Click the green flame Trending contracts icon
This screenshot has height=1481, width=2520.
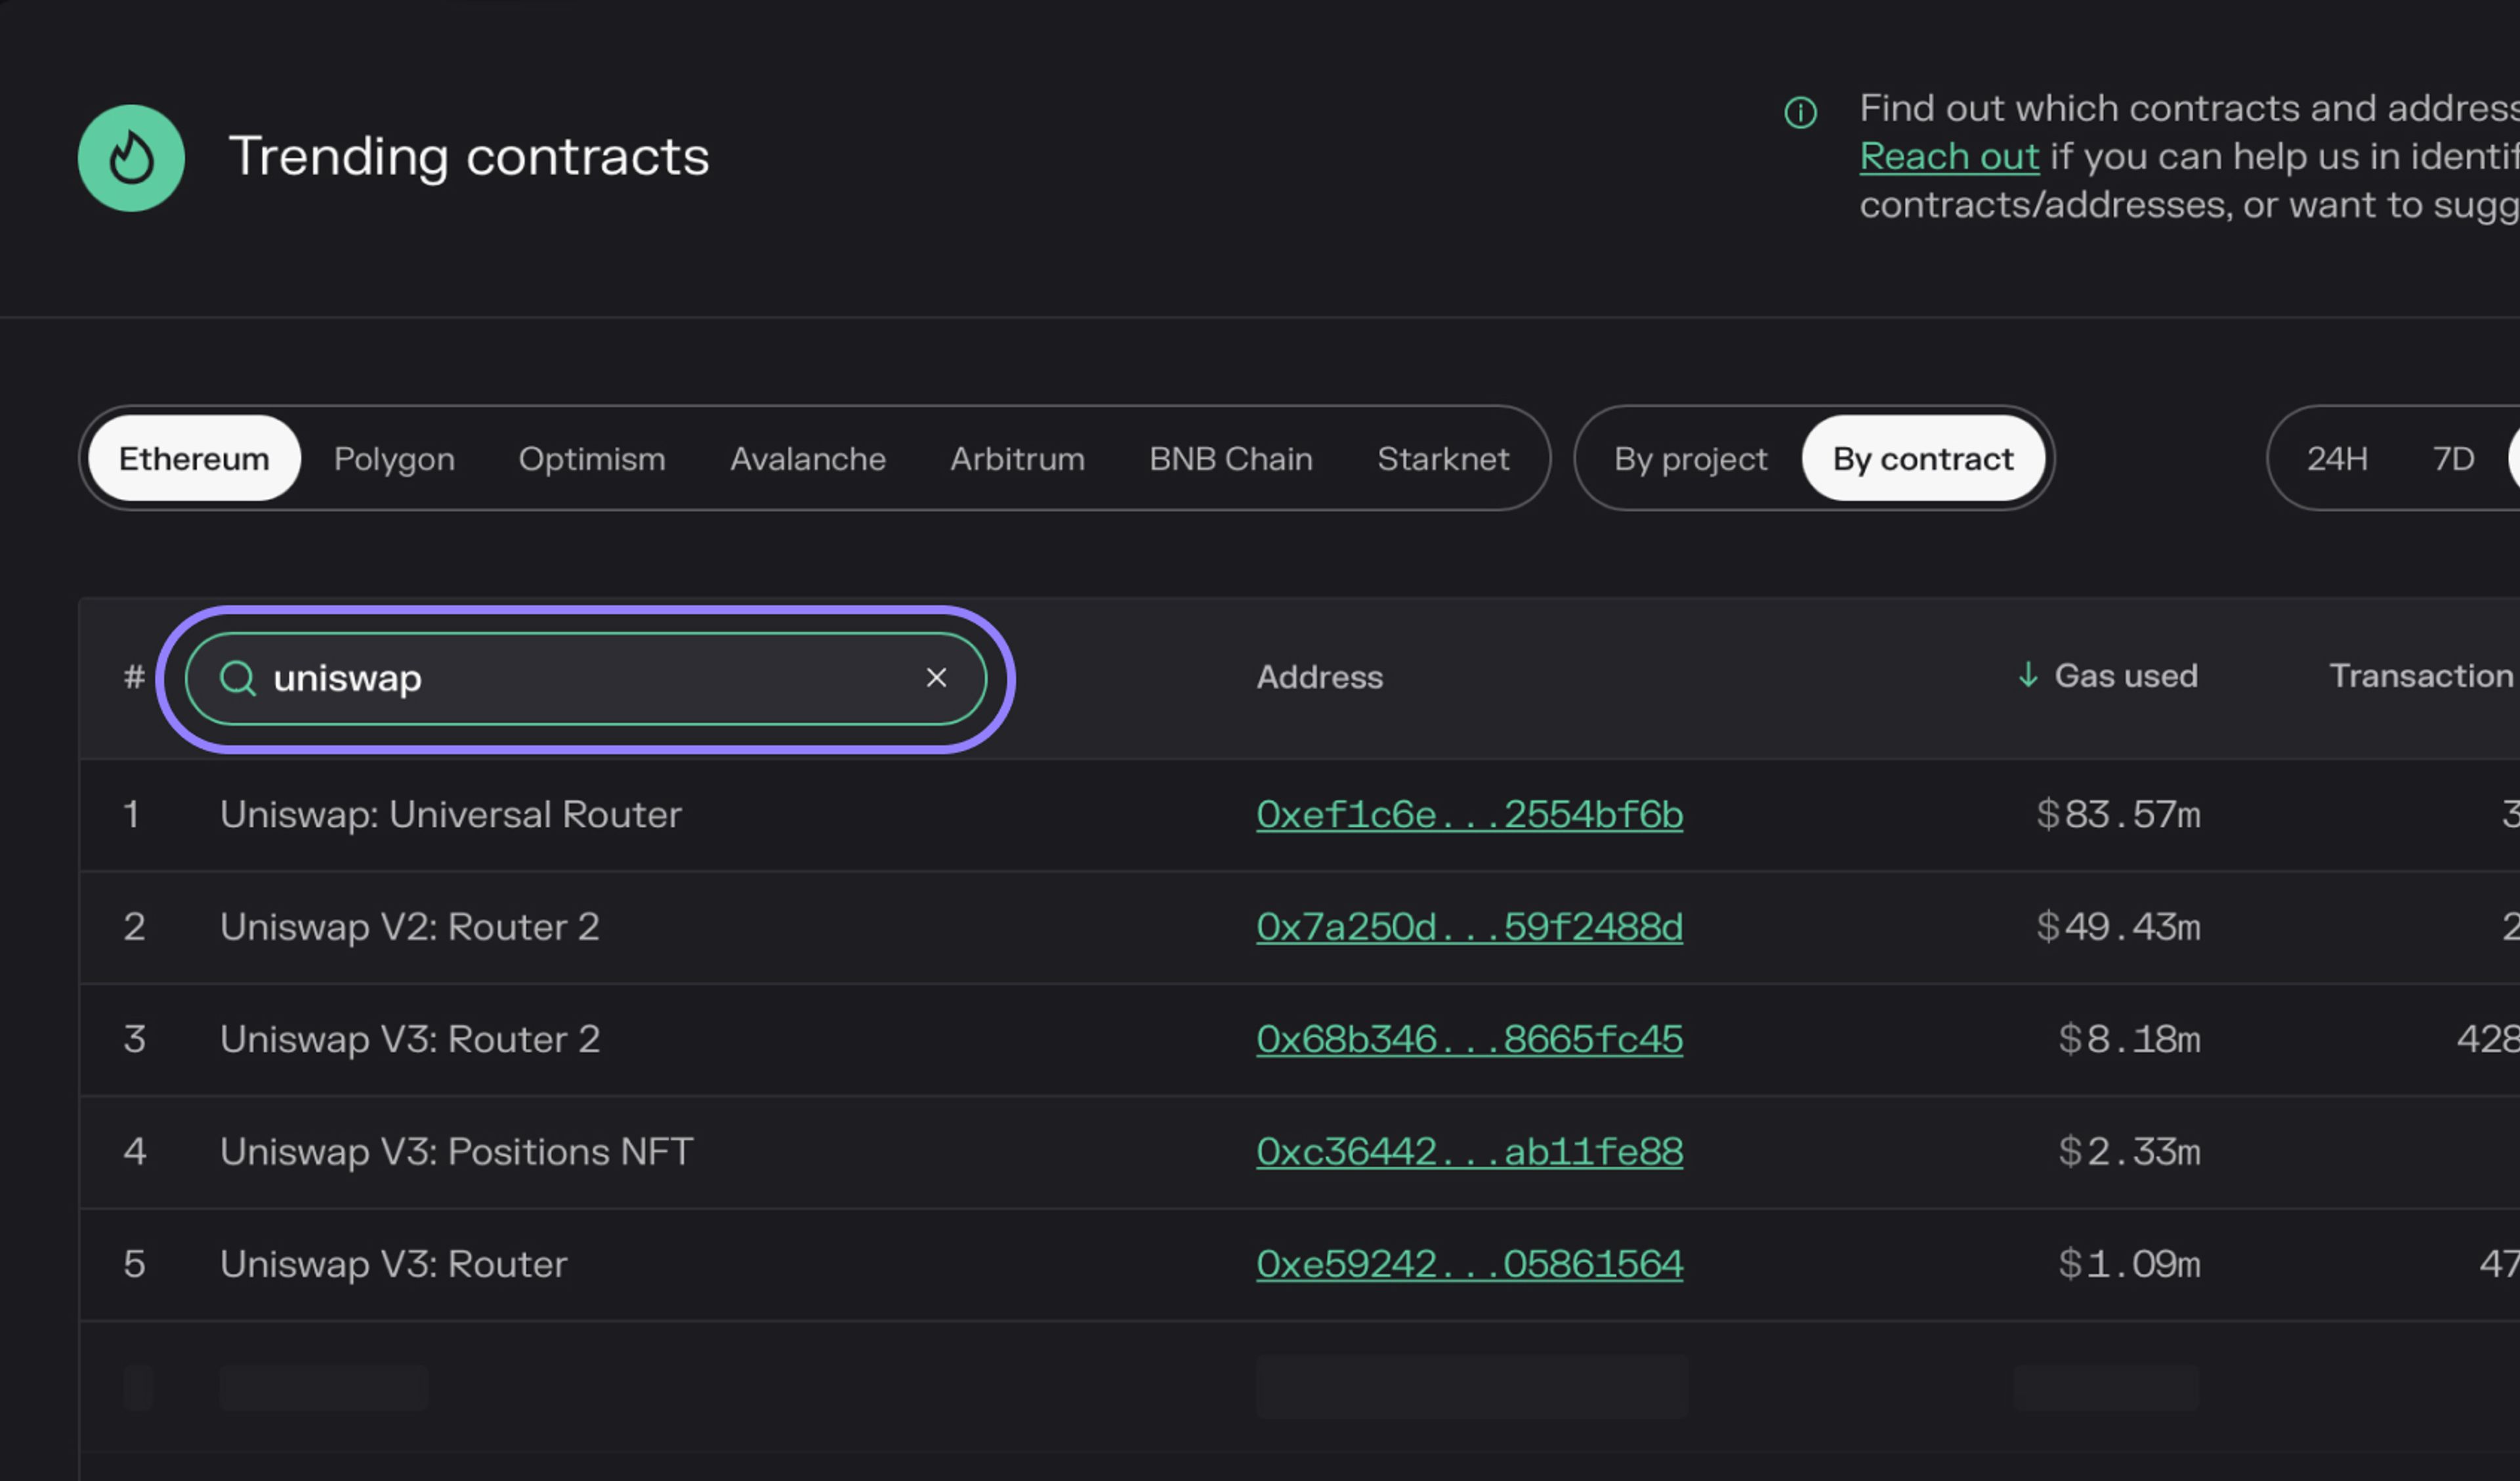tap(131, 158)
